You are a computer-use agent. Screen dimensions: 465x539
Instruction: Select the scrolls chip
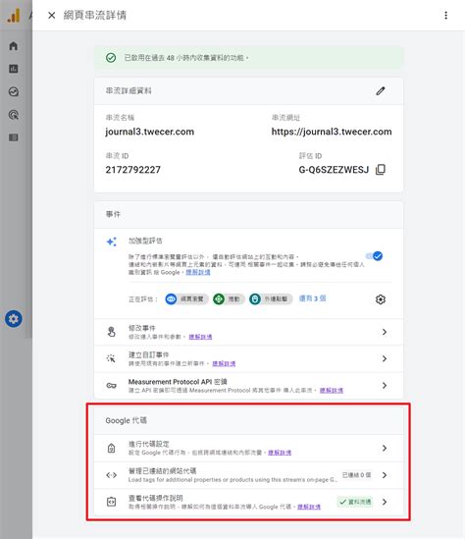coord(229,299)
